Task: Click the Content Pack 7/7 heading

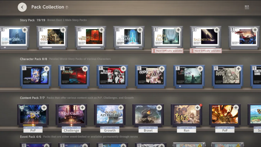Action: click(x=32, y=98)
